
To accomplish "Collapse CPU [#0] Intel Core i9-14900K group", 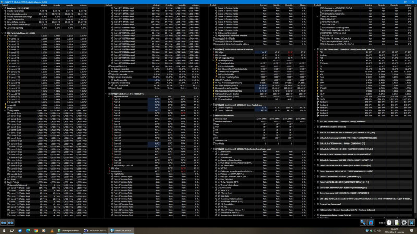I will pyautogui.click(x=2, y=33).
